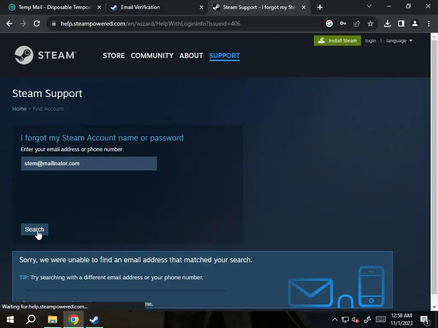The height and width of the screenshot is (328, 438).
Task: Click the Chrome taskbar icon
Action: pyautogui.click(x=74, y=319)
